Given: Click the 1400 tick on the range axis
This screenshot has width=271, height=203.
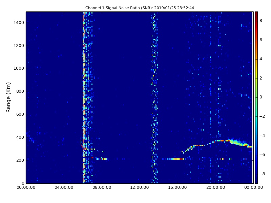Looking at the screenshot, I should click(x=19, y=23).
